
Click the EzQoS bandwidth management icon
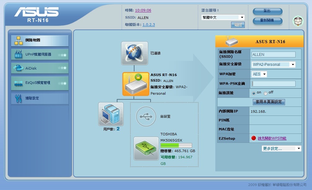pos(18,83)
